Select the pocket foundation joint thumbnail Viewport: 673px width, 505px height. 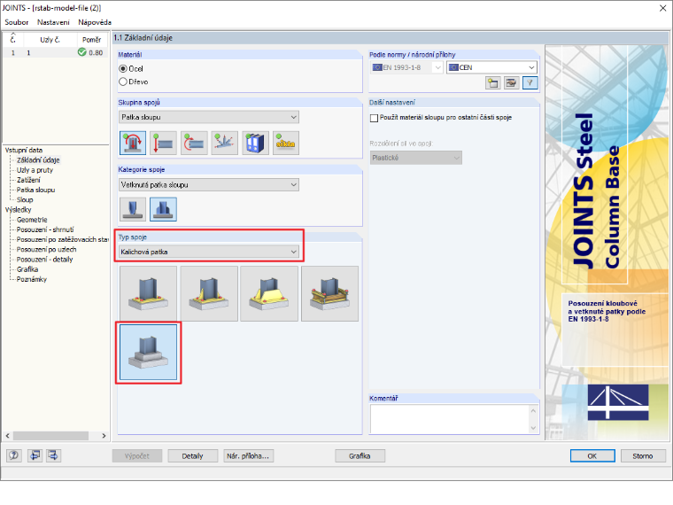click(148, 352)
